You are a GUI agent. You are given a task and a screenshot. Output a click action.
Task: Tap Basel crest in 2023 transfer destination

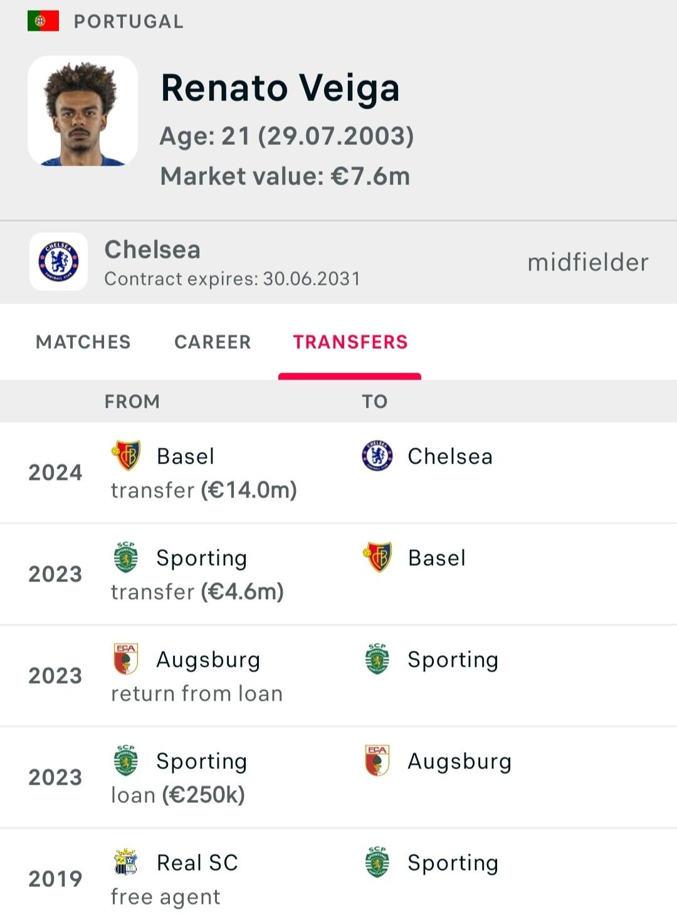(x=377, y=557)
